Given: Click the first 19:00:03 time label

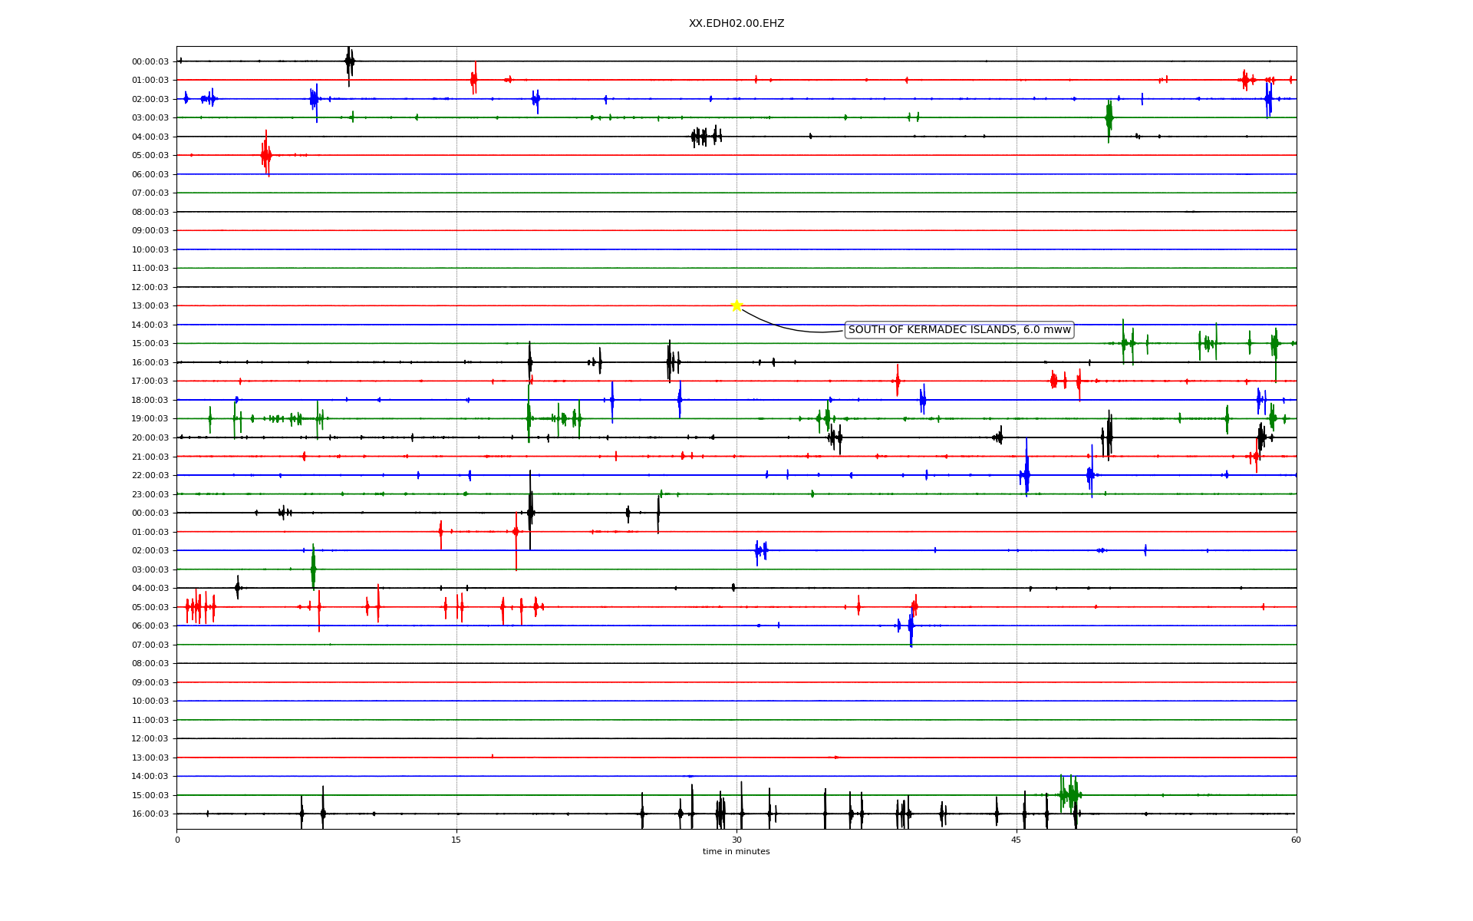Looking at the screenshot, I should click(150, 419).
